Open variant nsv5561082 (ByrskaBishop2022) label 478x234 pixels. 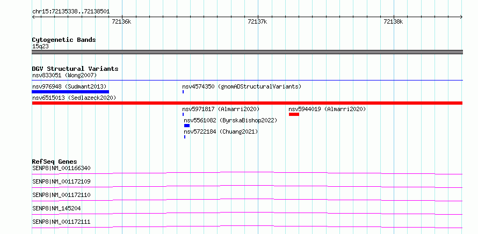[x=230, y=120]
